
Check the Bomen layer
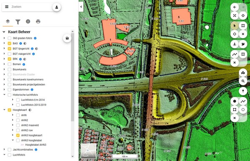[10, 64]
